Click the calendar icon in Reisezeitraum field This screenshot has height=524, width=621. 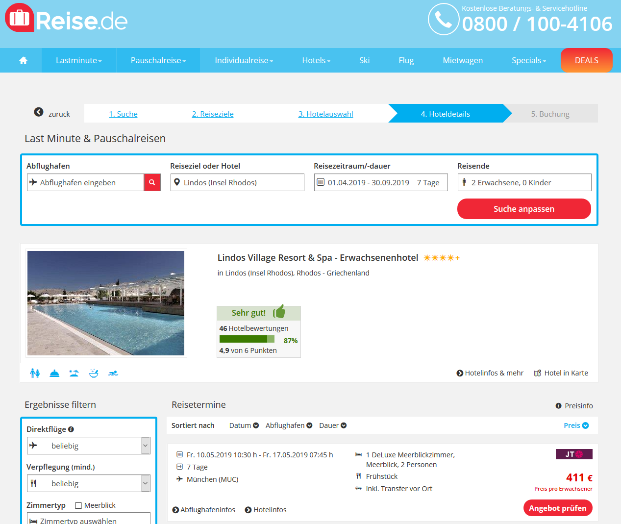click(321, 182)
